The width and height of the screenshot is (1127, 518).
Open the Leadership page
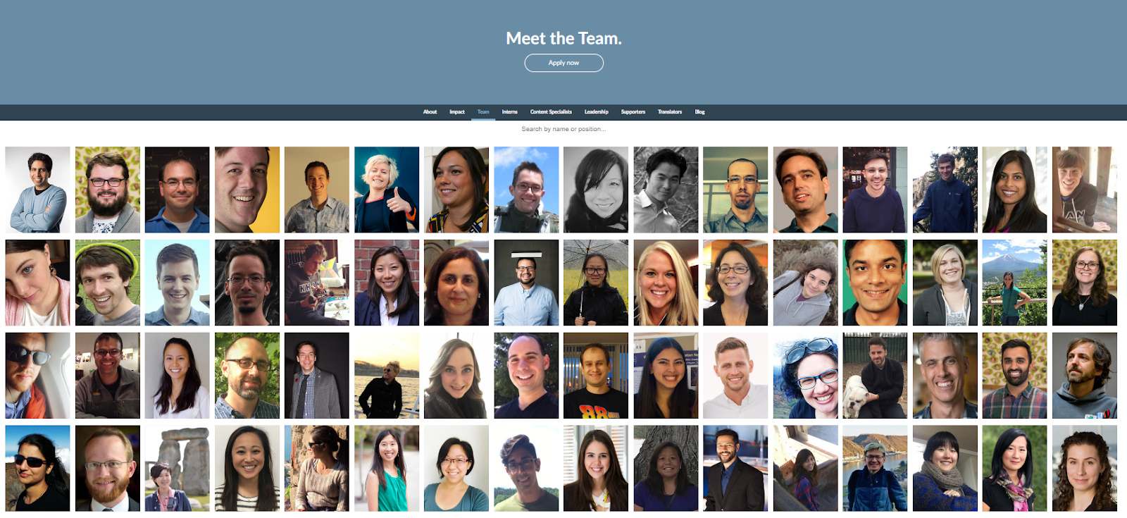tap(596, 112)
